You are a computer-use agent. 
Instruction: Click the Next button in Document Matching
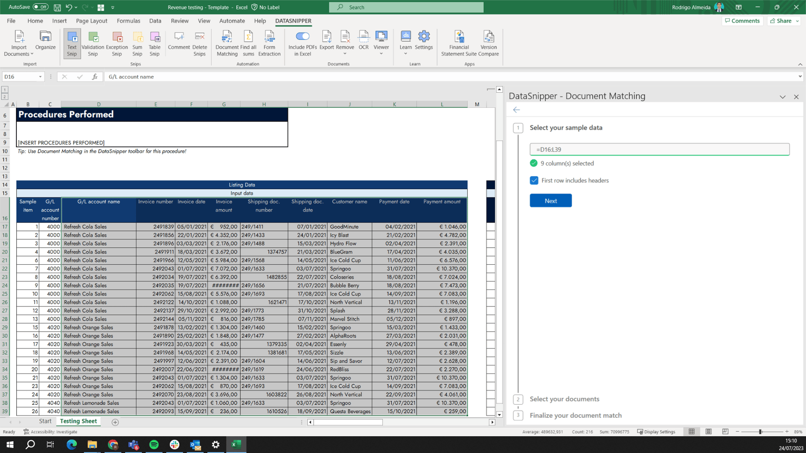(x=551, y=201)
